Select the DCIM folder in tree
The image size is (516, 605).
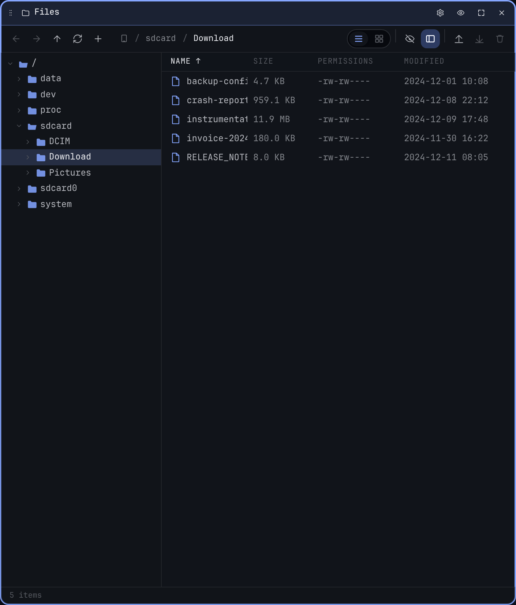coord(81,142)
